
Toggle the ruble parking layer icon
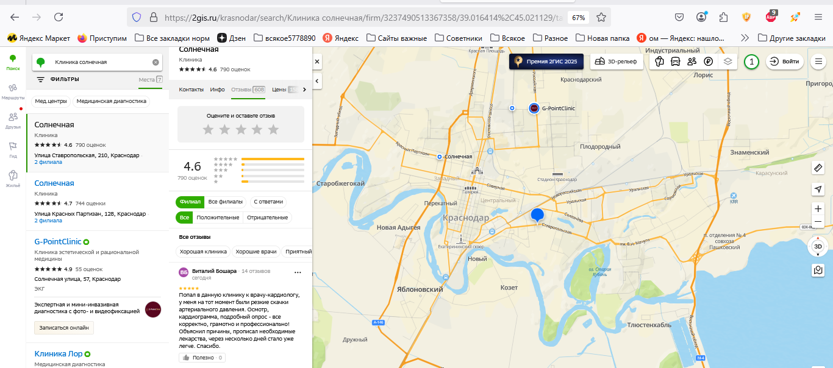(x=708, y=62)
